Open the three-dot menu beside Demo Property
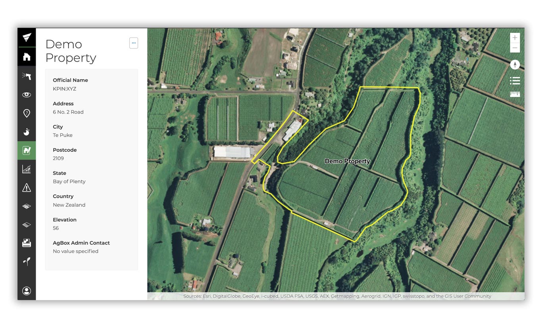Viewport: 542px width, 331px height. [x=134, y=43]
